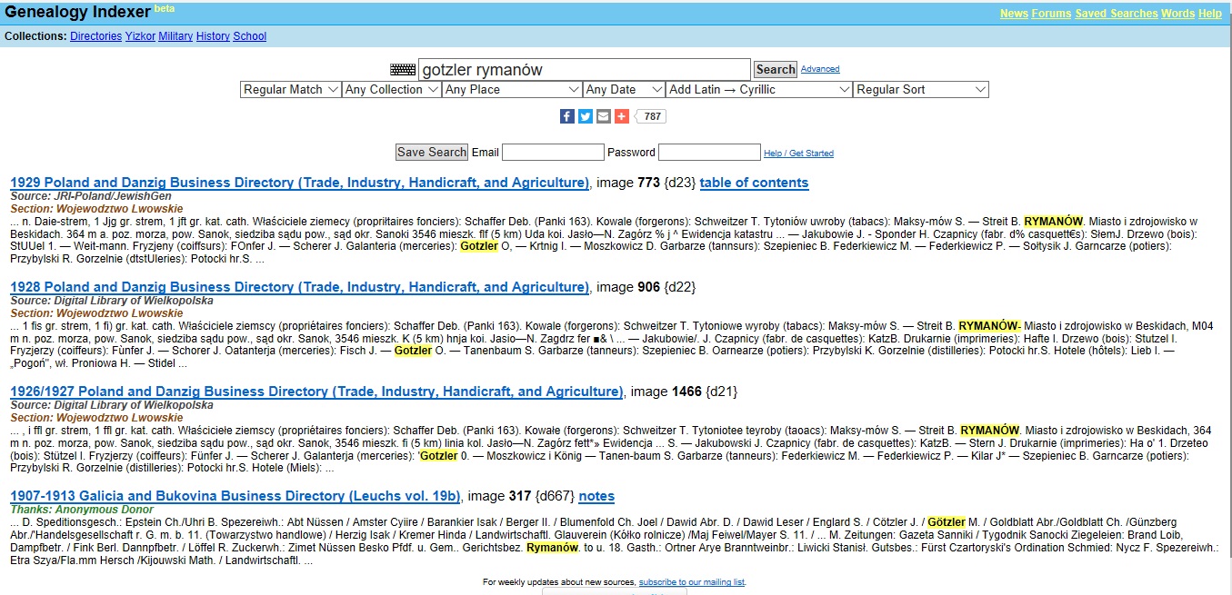Open the Any Collection dropdown
Viewport: 1232px width, 595px height.
pyautogui.click(x=392, y=90)
